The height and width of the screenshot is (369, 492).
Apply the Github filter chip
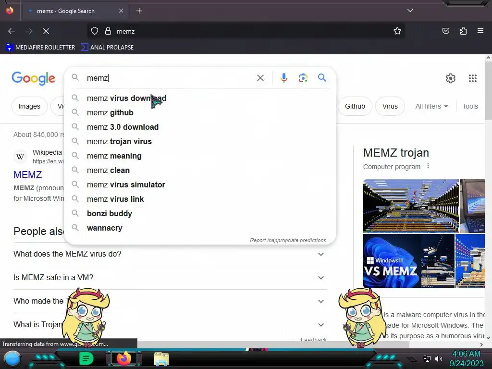355,106
